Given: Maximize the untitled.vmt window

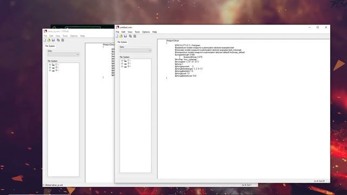Looking at the screenshot, I should click(x=318, y=28).
